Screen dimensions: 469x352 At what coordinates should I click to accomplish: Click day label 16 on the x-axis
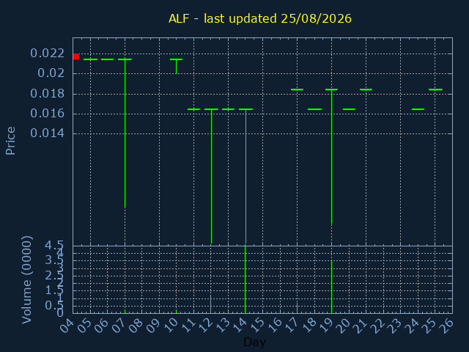pos(274,326)
